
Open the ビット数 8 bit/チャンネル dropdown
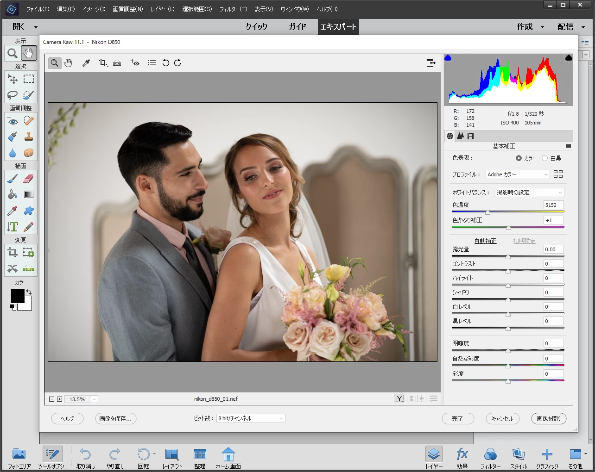(x=251, y=418)
